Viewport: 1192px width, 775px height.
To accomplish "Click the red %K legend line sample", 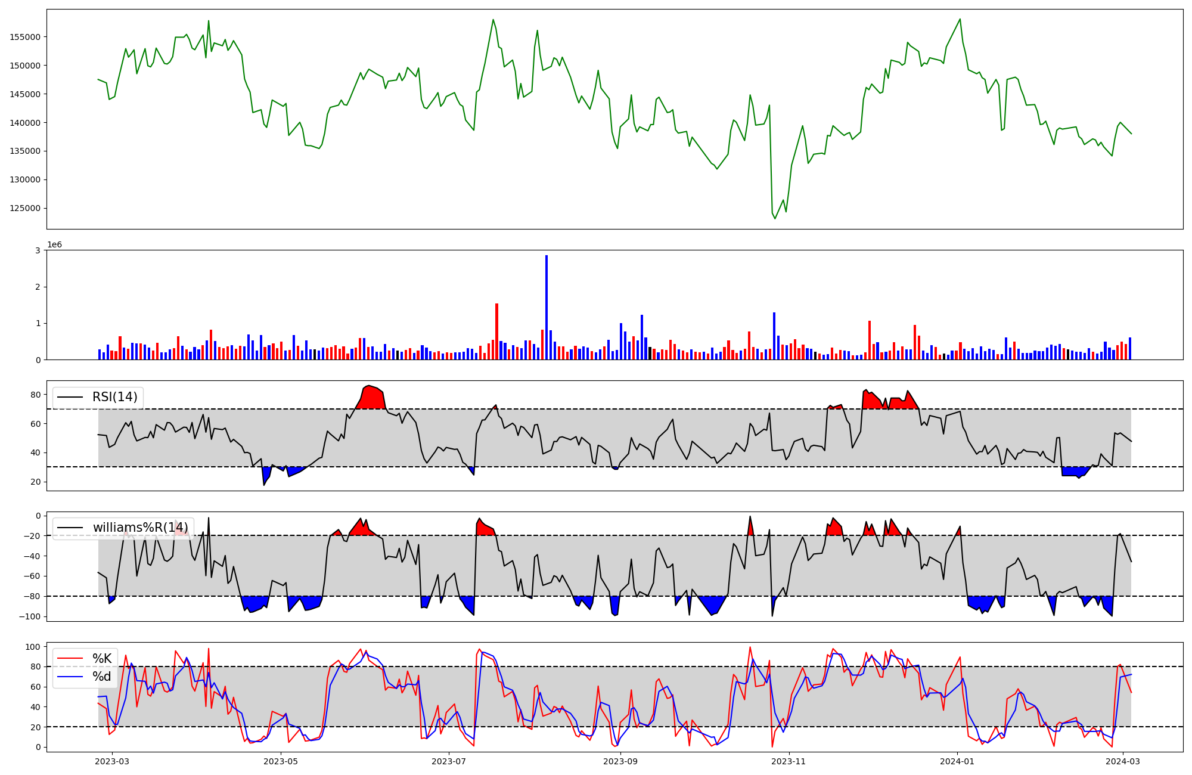I will coord(70,659).
